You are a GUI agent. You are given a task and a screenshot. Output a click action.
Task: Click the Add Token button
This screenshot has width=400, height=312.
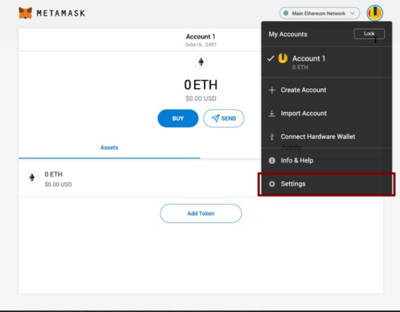point(200,214)
